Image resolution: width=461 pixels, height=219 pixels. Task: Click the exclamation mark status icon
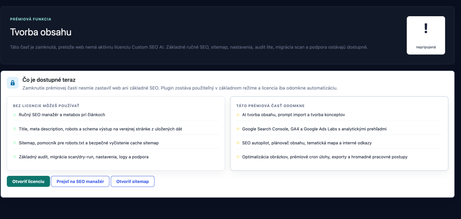pyautogui.click(x=426, y=28)
